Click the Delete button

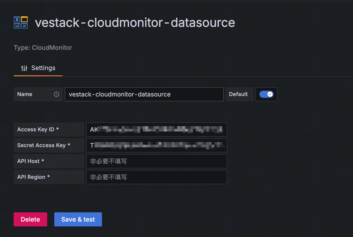click(x=30, y=219)
